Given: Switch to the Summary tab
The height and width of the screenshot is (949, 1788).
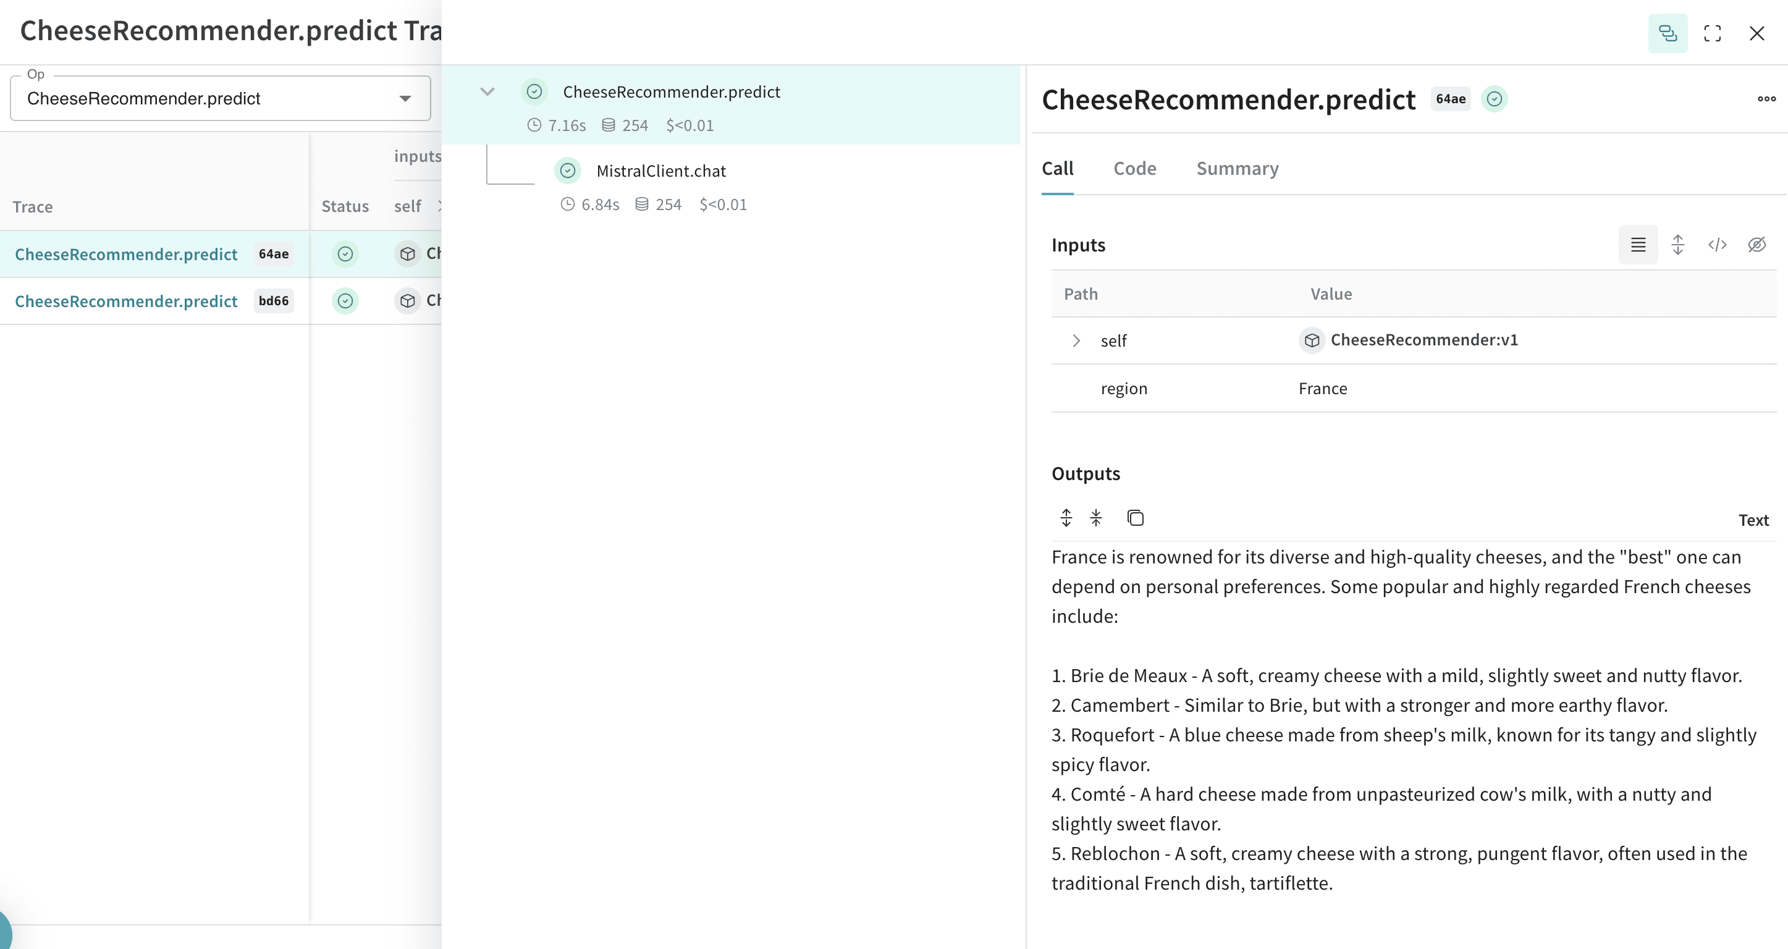Looking at the screenshot, I should pos(1238,169).
